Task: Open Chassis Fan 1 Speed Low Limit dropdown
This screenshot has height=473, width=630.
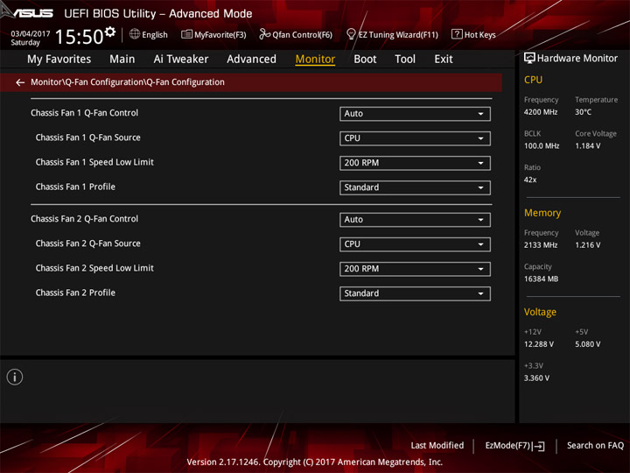Action: pos(415,163)
